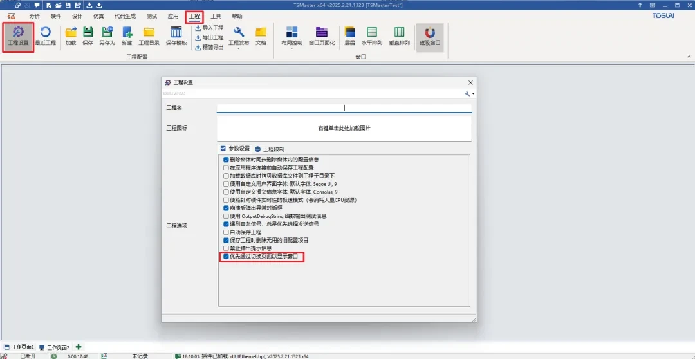Open wrench dropdown in 工程设置 dialog
695x359 pixels.
(469, 93)
